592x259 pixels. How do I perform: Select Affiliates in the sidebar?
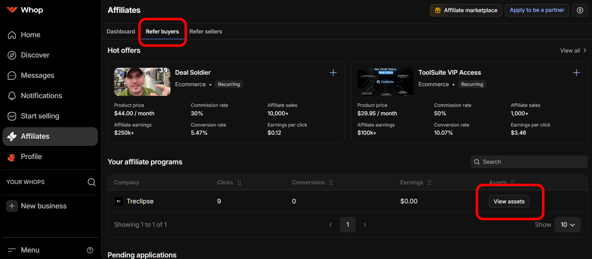(x=50, y=137)
